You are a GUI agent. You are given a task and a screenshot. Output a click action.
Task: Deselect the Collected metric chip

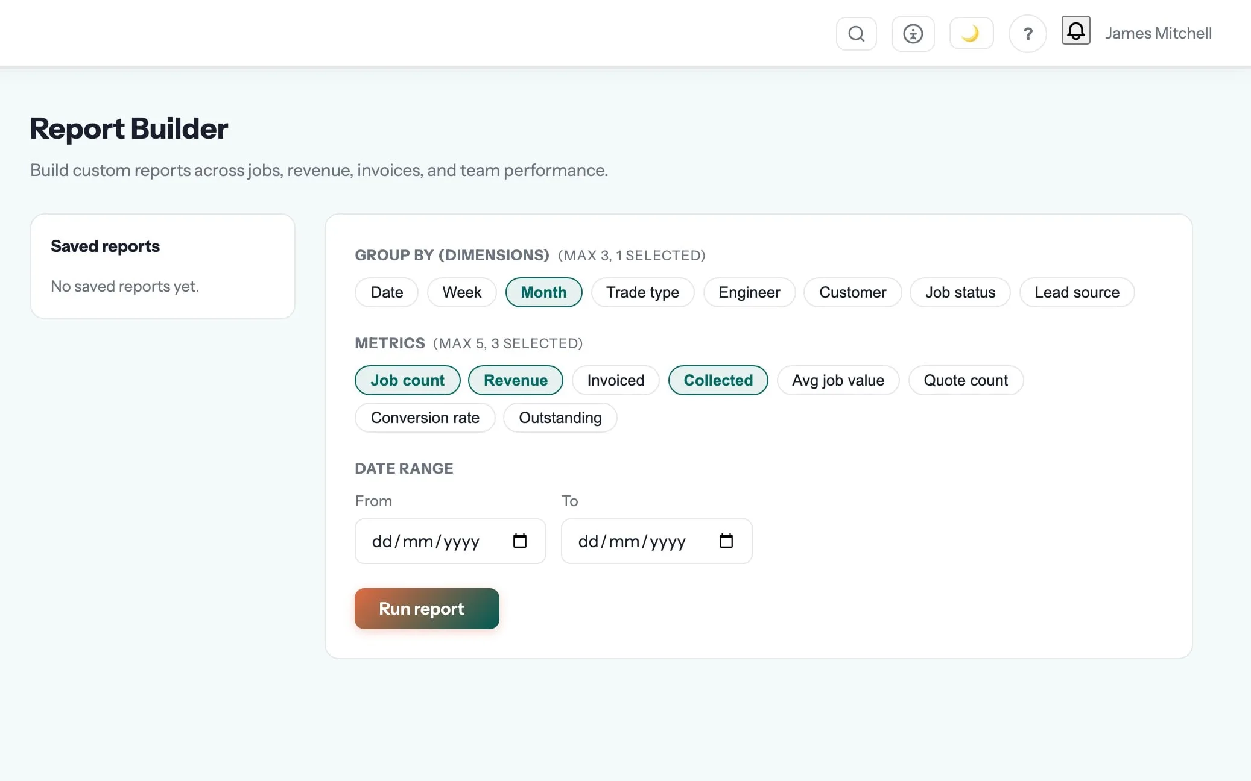coord(718,380)
